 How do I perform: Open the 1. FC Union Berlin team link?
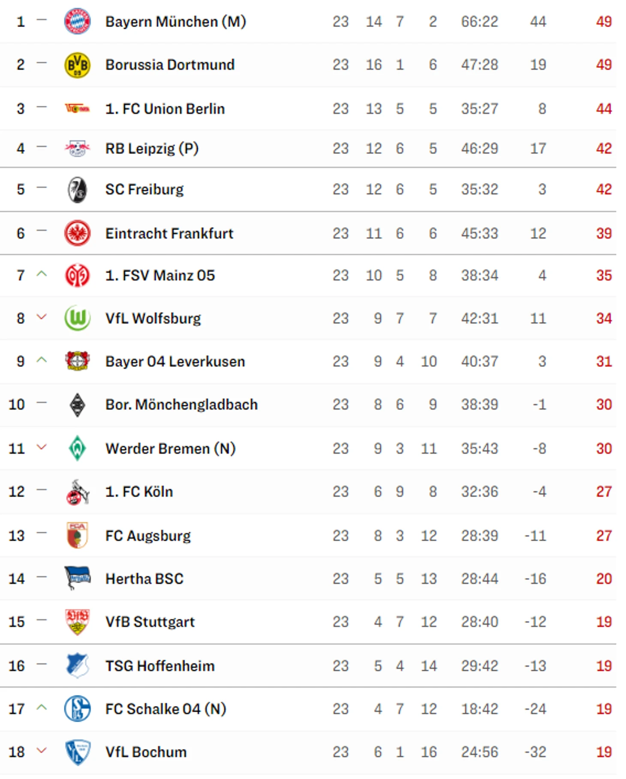tap(165, 109)
